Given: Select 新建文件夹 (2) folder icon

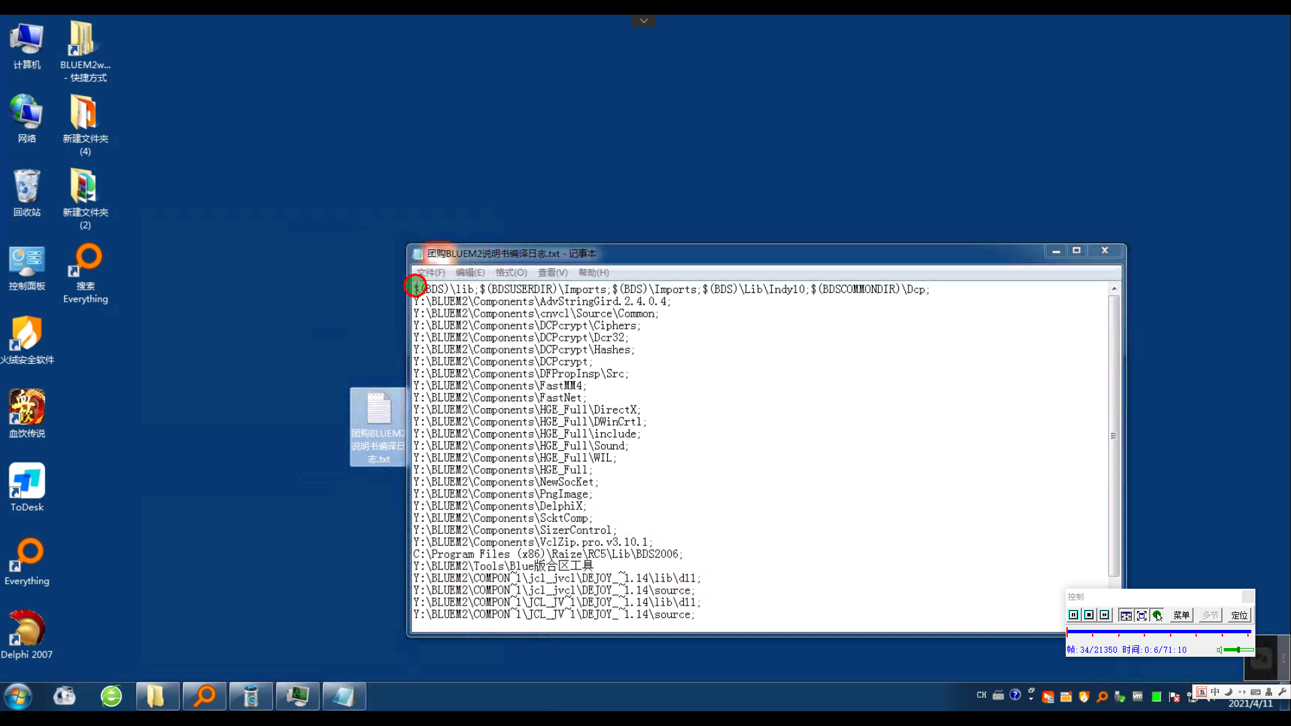Looking at the screenshot, I should [x=85, y=200].
